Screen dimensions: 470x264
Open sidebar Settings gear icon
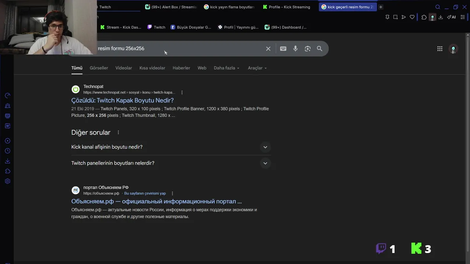point(7,181)
